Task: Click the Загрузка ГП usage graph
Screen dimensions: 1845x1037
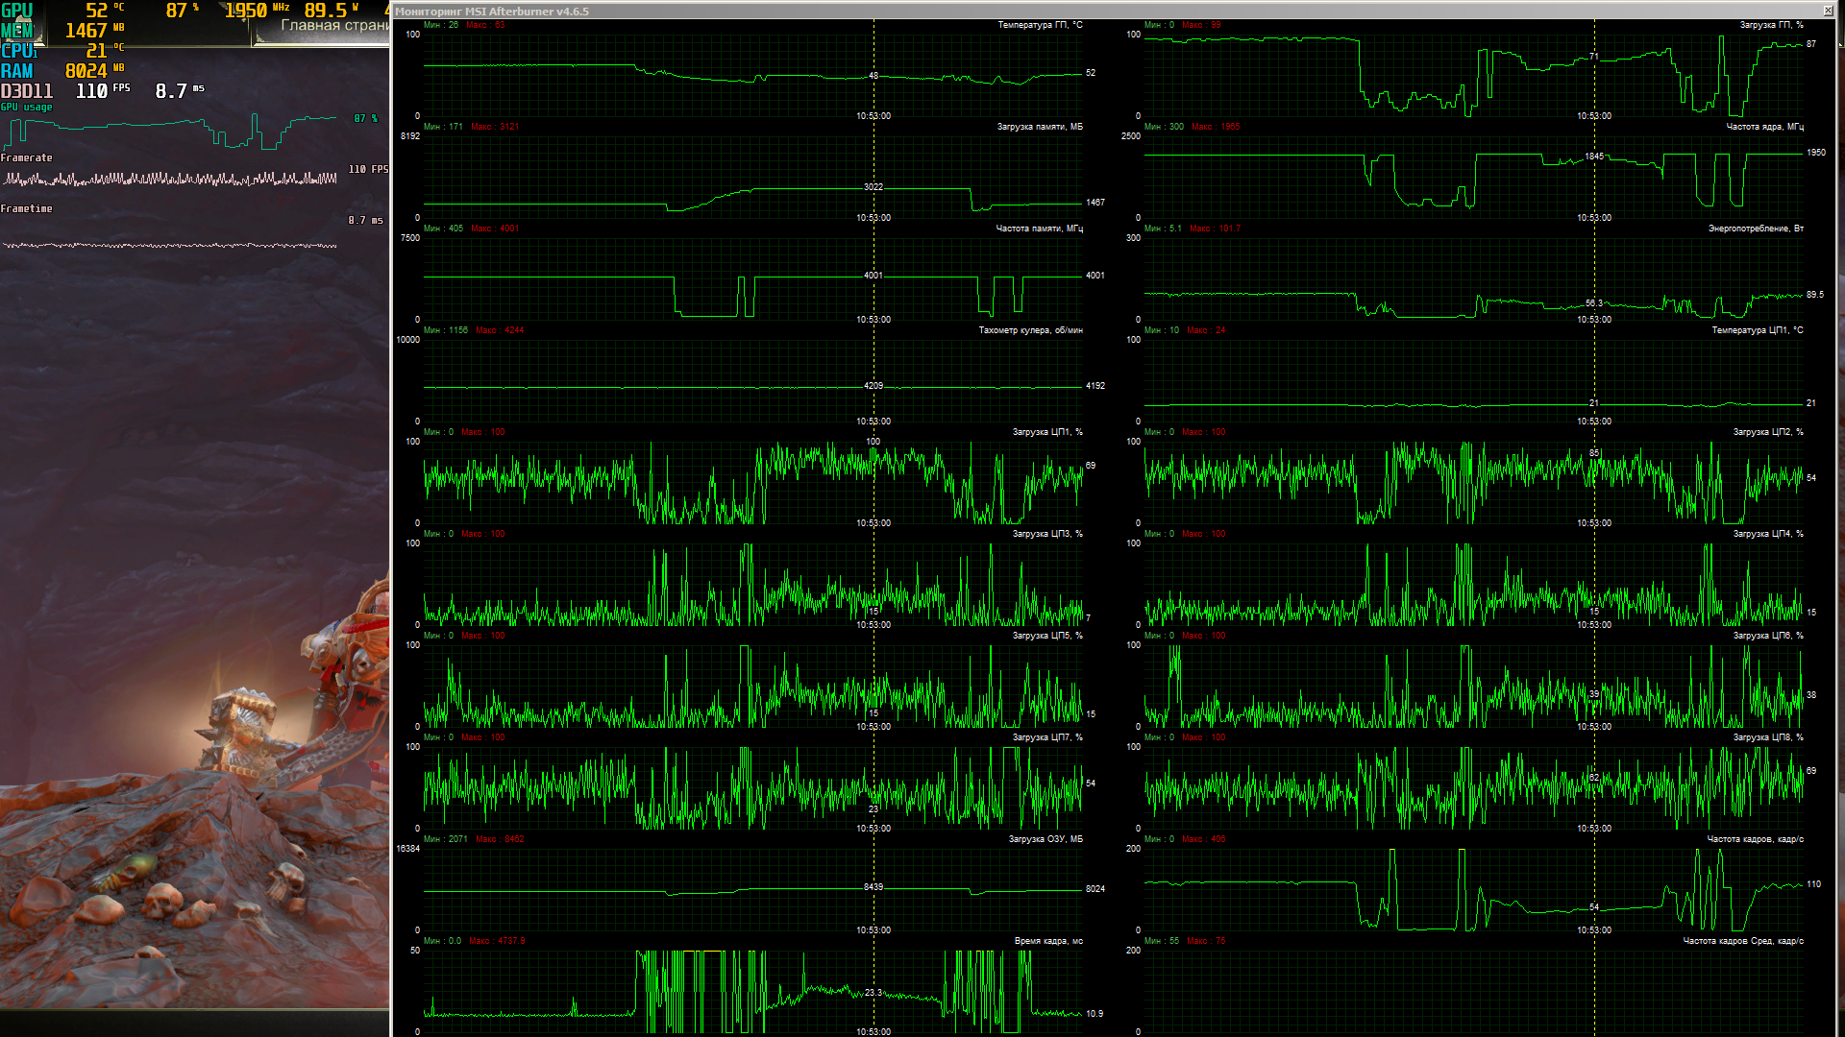Action: click(x=1472, y=75)
